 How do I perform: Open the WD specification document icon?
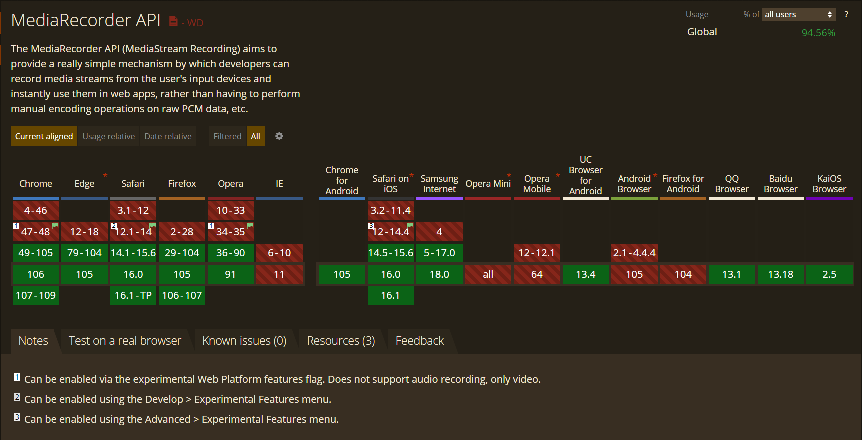(x=173, y=21)
